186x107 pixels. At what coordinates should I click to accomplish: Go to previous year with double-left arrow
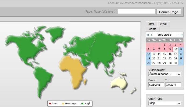[148, 35]
